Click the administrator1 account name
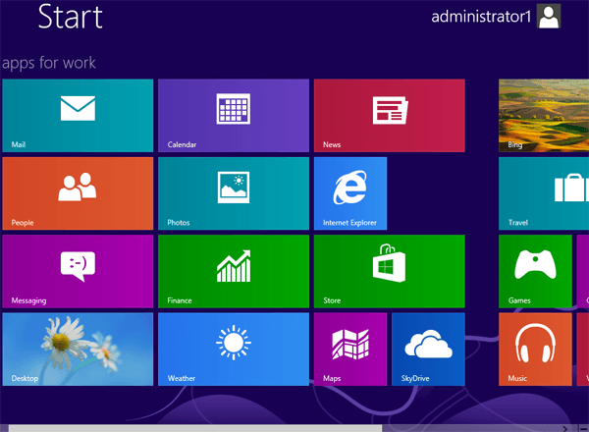The height and width of the screenshot is (432, 589). pos(481,17)
